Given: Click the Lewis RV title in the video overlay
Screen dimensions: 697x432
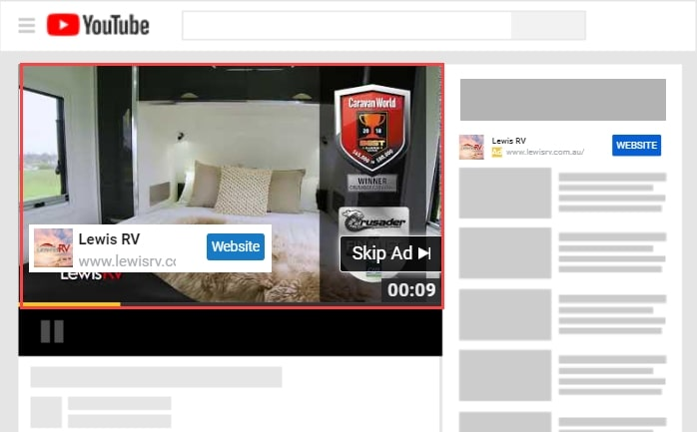Looking at the screenshot, I should point(109,238).
